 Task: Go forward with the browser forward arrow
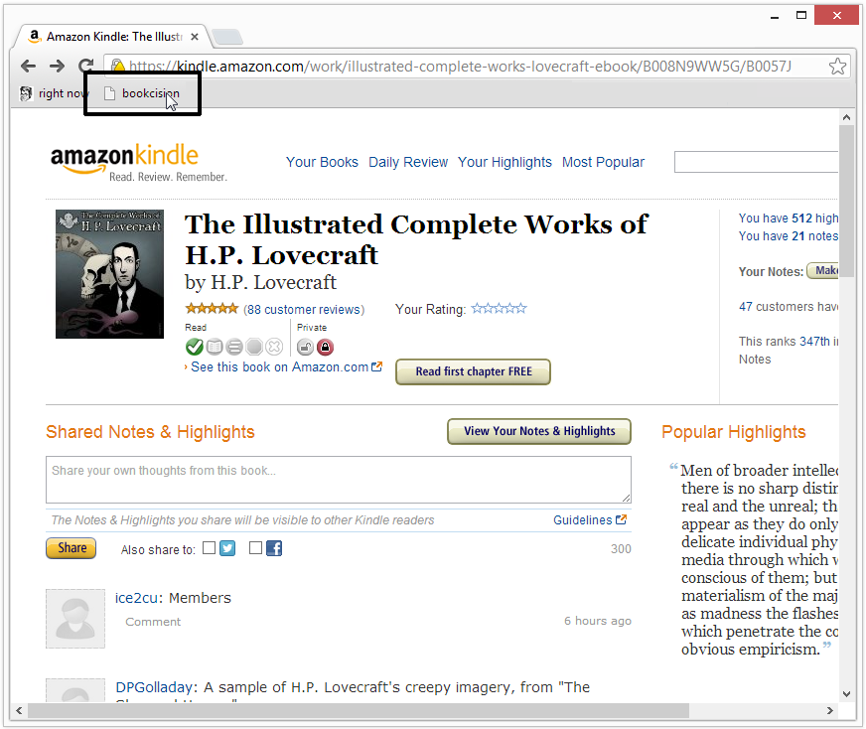(57, 67)
